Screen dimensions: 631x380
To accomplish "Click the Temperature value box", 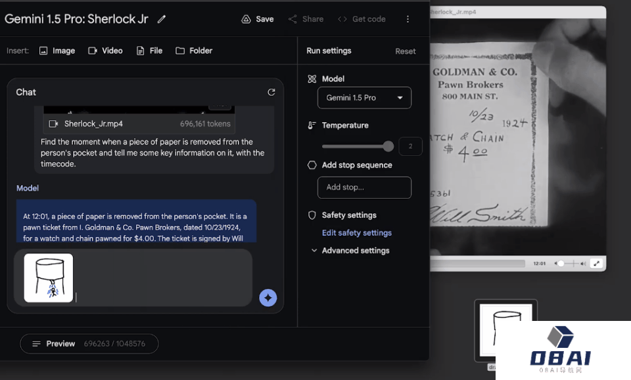I will tap(410, 146).
